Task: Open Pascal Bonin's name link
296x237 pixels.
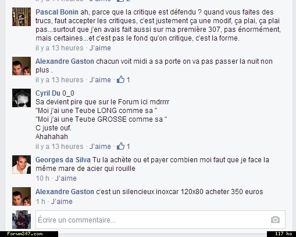Action: (x=57, y=12)
